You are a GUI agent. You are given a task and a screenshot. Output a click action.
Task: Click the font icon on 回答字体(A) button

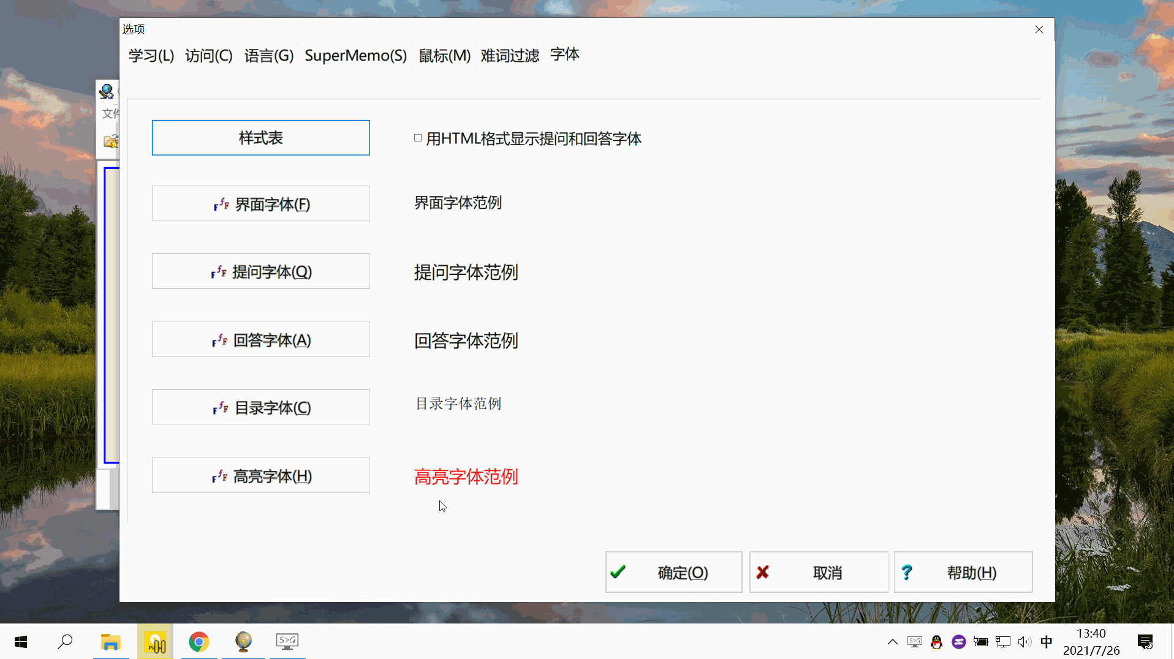tap(219, 340)
